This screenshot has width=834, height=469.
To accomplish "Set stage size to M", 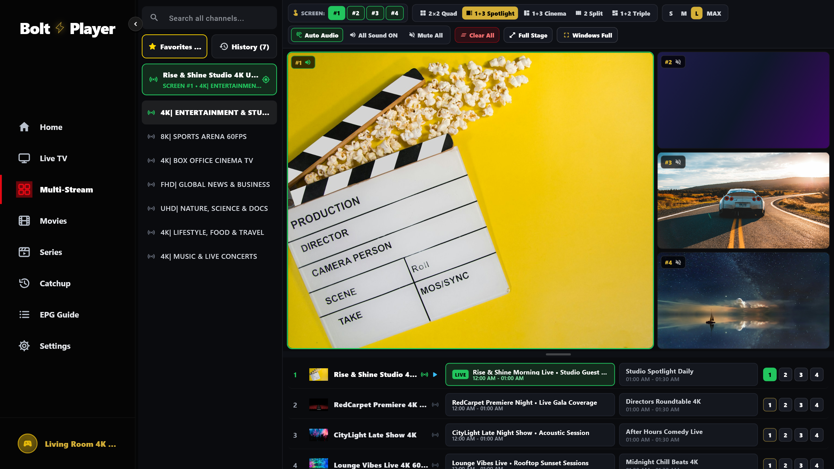I will click(684, 13).
